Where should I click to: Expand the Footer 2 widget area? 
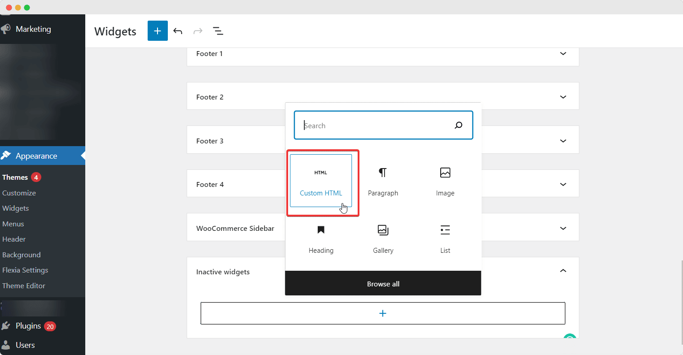tap(563, 97)
